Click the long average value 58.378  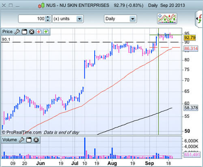(x=191, y=108)
